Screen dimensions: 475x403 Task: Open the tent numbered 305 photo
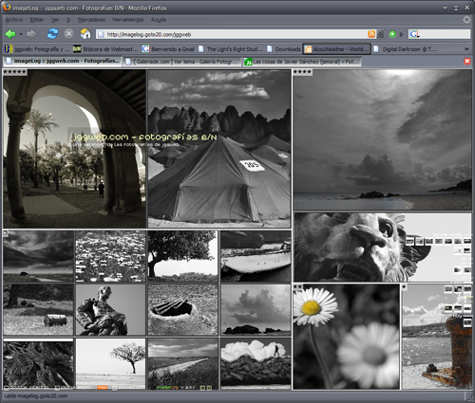point(219,149)
